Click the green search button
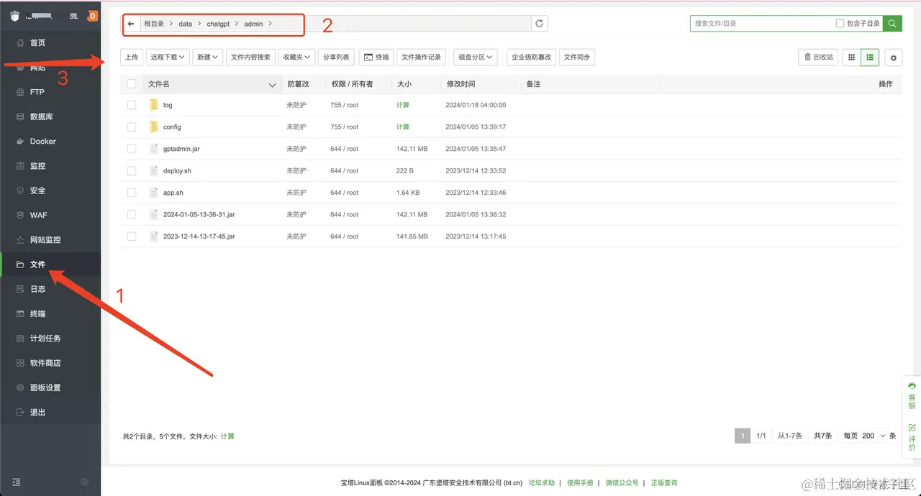 tap(892, 24)
